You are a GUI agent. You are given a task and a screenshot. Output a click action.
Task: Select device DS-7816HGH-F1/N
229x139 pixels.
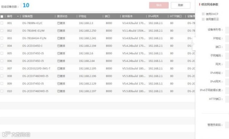tap(34, 38)
